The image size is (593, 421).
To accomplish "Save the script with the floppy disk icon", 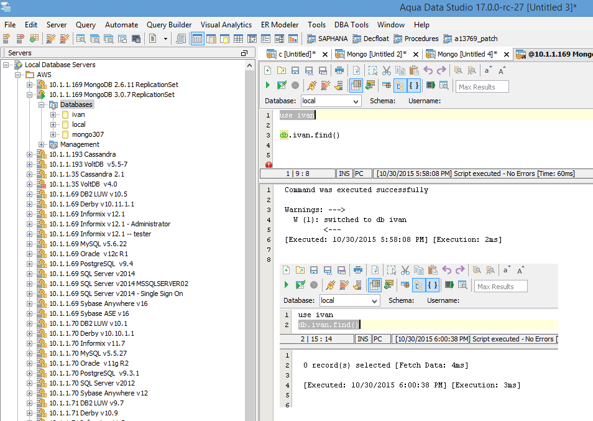I will pyautogui.click(x=295, y=70).
